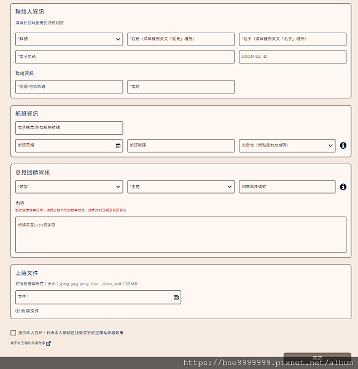Image resolution: width=358 pixels, height=369 pixels.
Task: Click the 名字 given name input field
Action: [x=292, y=39]
